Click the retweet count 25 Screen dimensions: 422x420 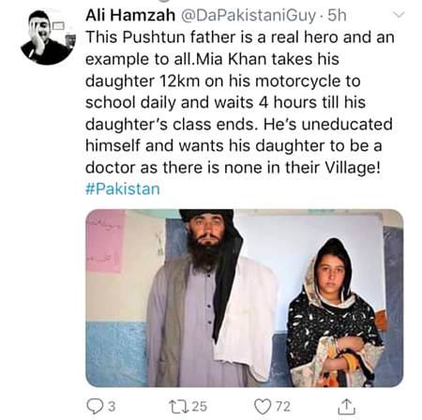click(x=200, y=407)
